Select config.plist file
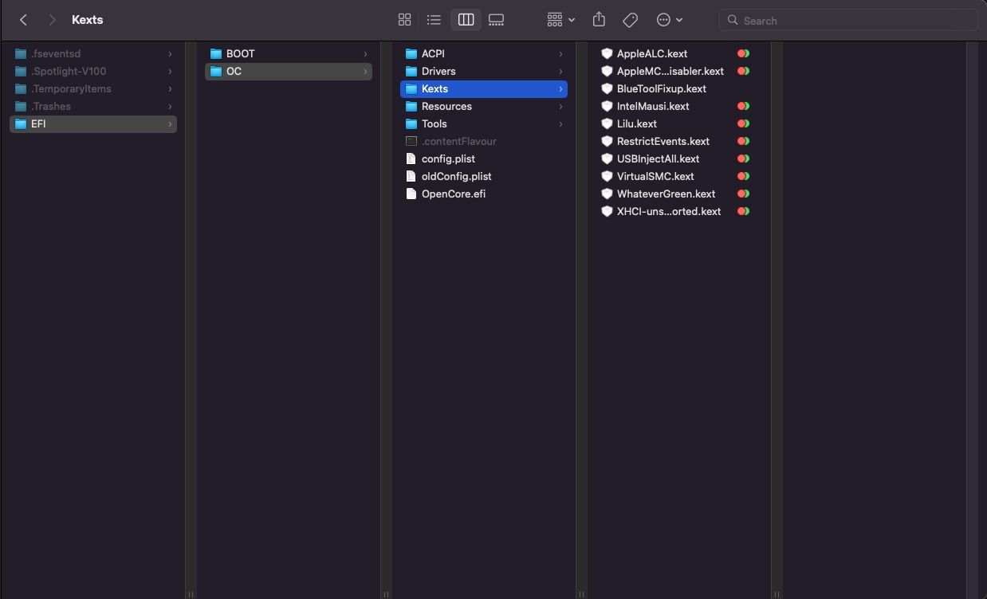Screen dimensions: 987x599 [484, 159]
